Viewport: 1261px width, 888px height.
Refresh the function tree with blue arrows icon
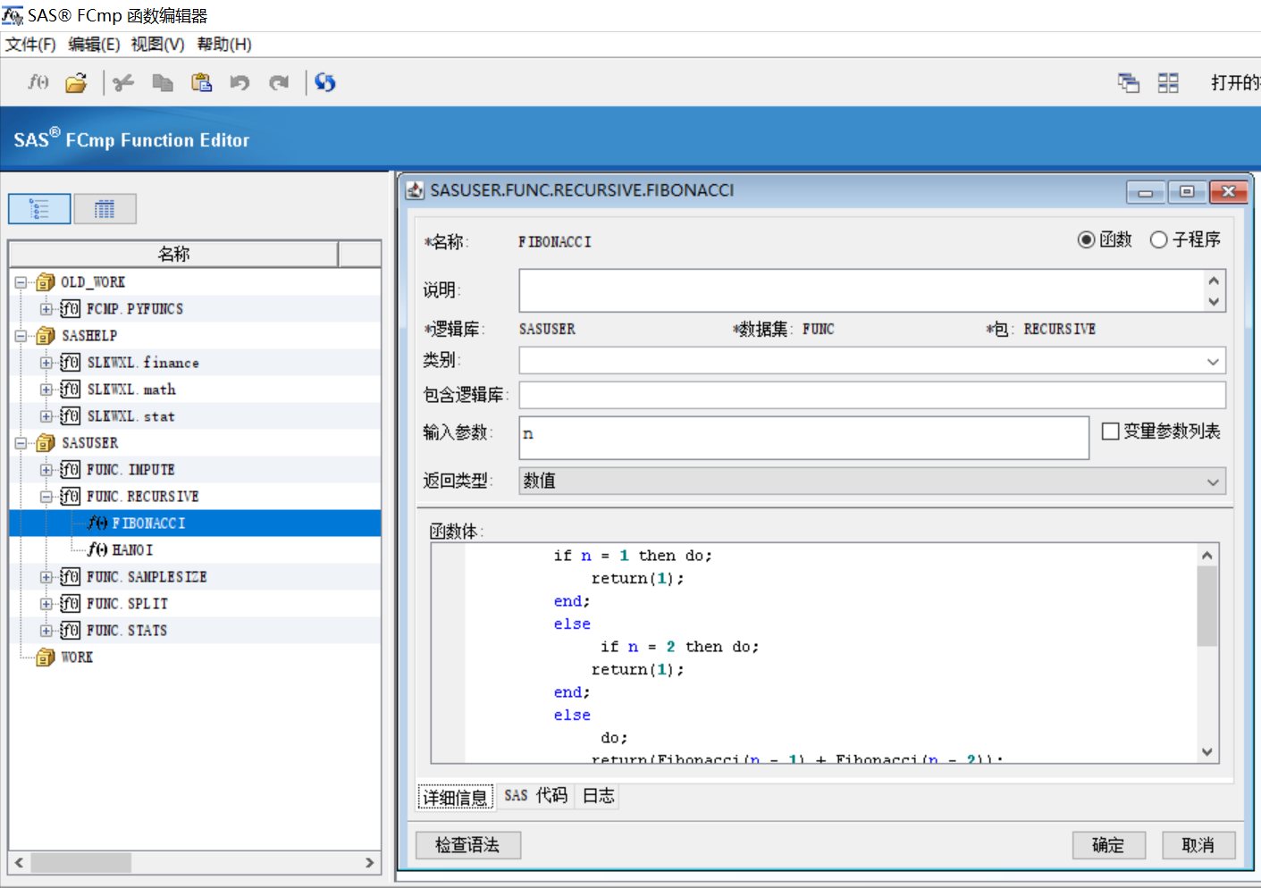pos(325,83)
